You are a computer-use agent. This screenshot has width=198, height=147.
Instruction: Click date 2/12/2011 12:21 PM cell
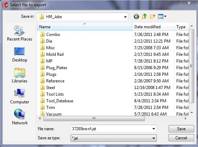click(152, 41)
